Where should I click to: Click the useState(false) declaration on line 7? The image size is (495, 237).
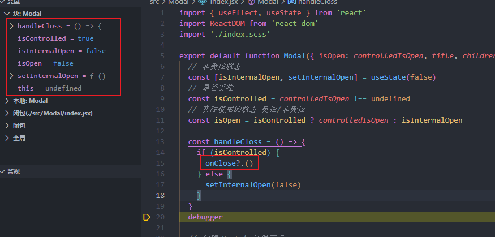[312, 77]
